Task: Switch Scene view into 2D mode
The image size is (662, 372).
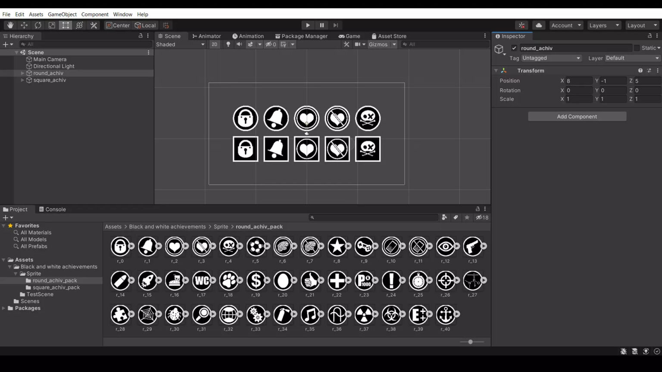Action: 214,44
